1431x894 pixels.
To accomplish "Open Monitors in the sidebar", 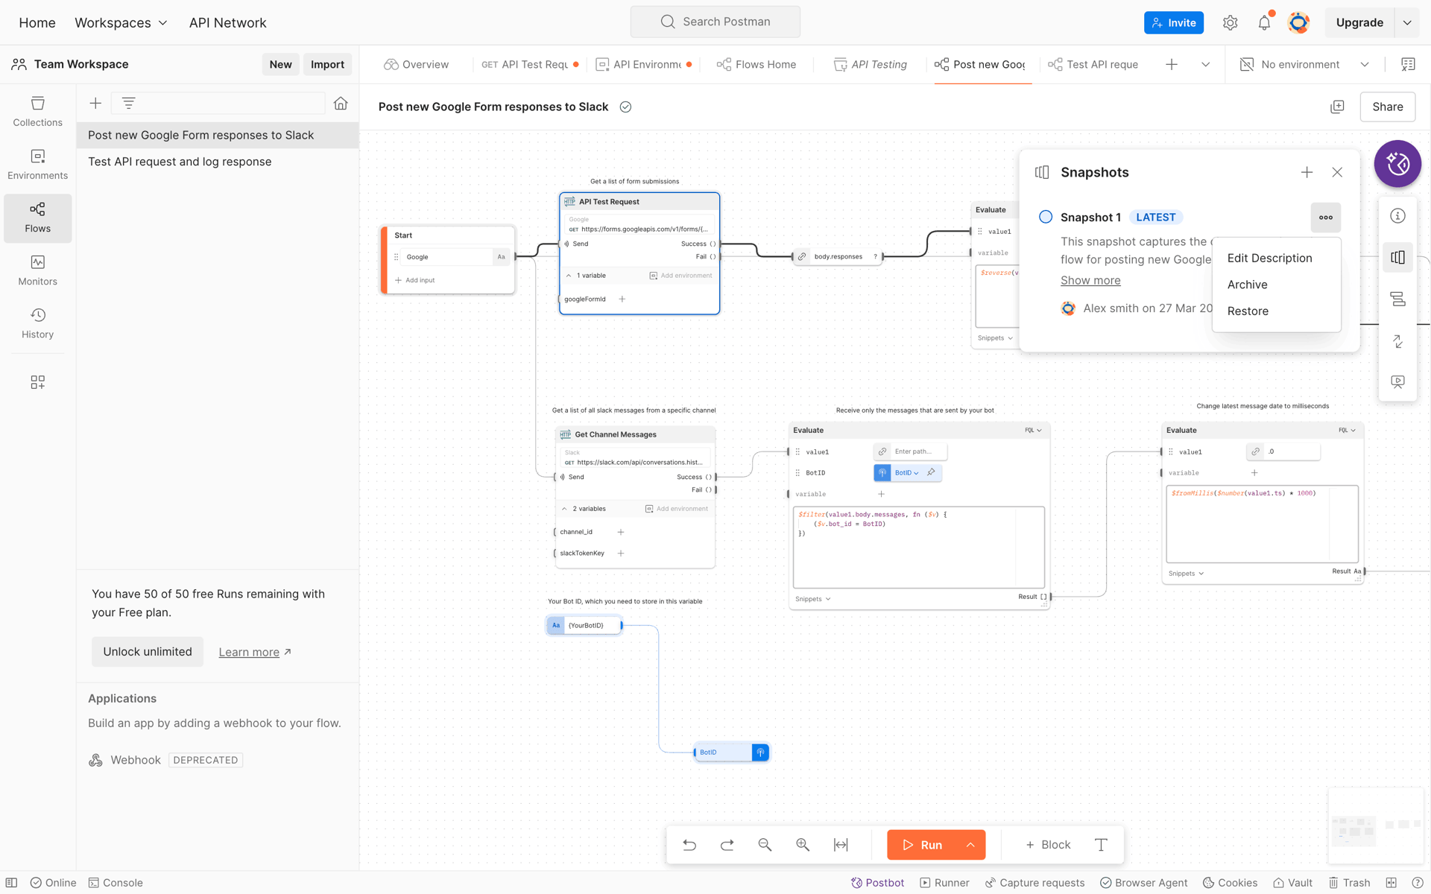I will click(37, 270).
